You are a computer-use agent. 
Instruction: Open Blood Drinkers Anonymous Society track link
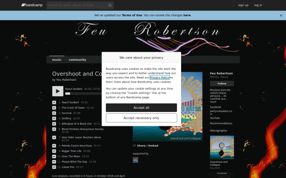(82, 129)
